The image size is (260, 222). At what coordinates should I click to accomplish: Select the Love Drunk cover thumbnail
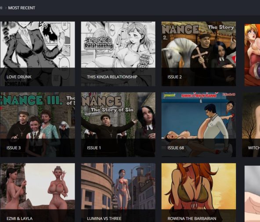coord(37,54)
